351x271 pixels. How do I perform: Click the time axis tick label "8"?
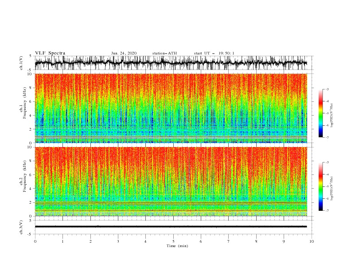point(256,241)
